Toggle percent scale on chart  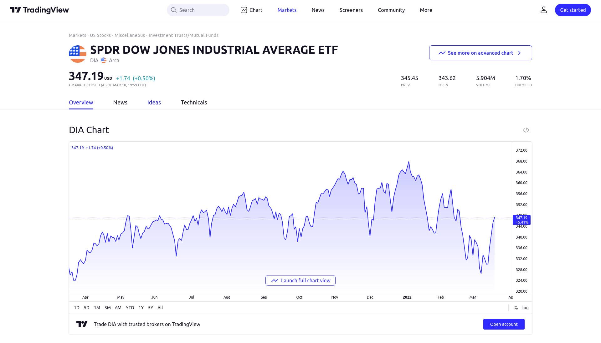point(516,308)
